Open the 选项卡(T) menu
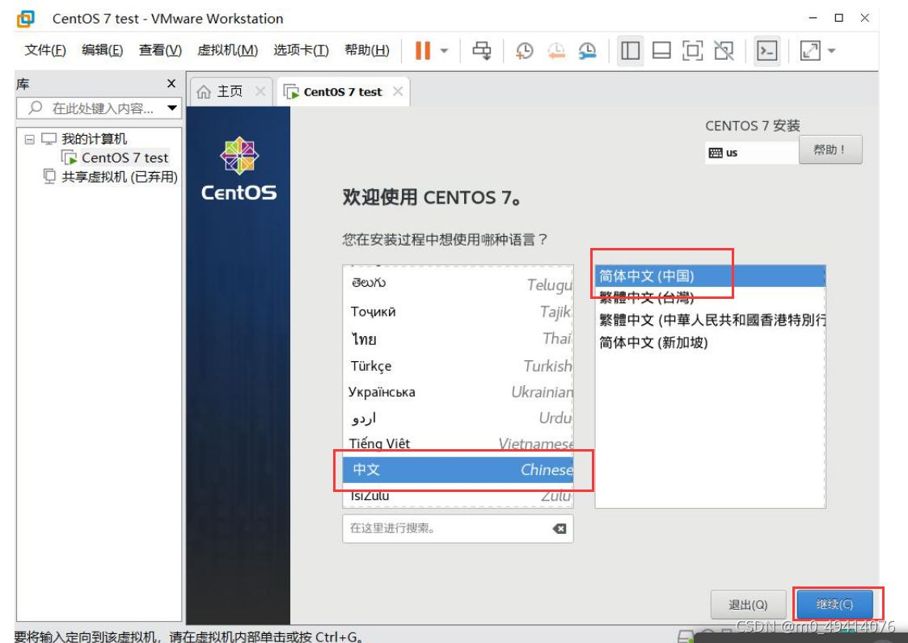 pyautogui.click(x=301, y=50)
